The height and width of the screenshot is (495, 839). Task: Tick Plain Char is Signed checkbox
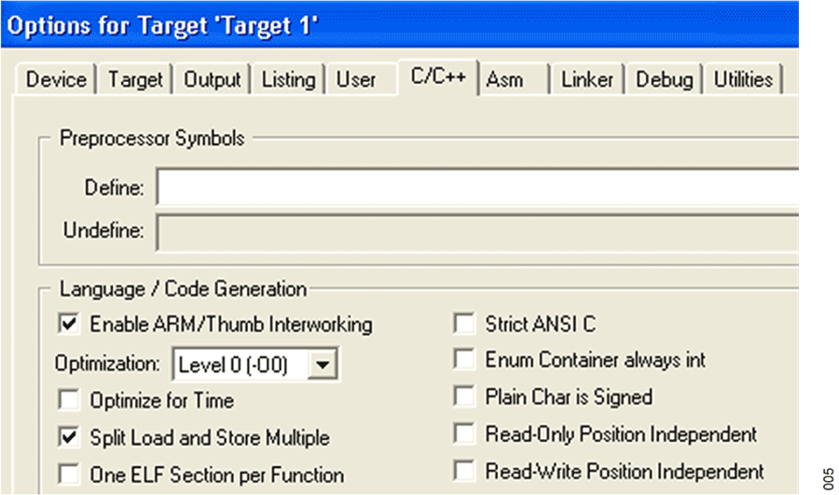tap(463, 397)
